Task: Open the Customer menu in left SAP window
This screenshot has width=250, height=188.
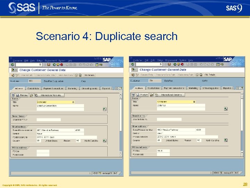Action: click(x=18, y=61)
